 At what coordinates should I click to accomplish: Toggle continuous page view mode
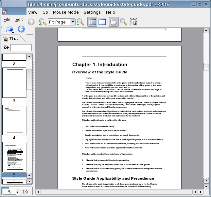92,22
